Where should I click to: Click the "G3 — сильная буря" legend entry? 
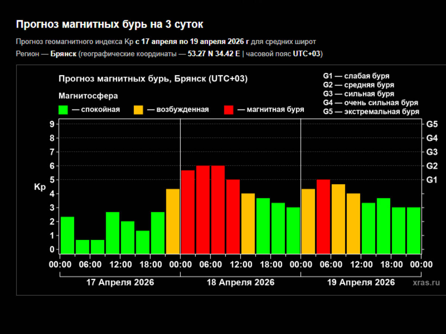(358, 94)
